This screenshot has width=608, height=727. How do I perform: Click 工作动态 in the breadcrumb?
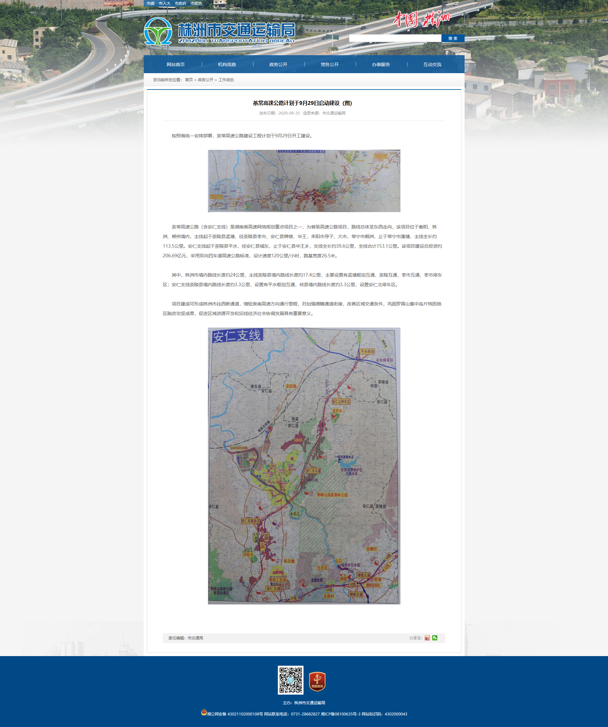(x=226, y=80)
